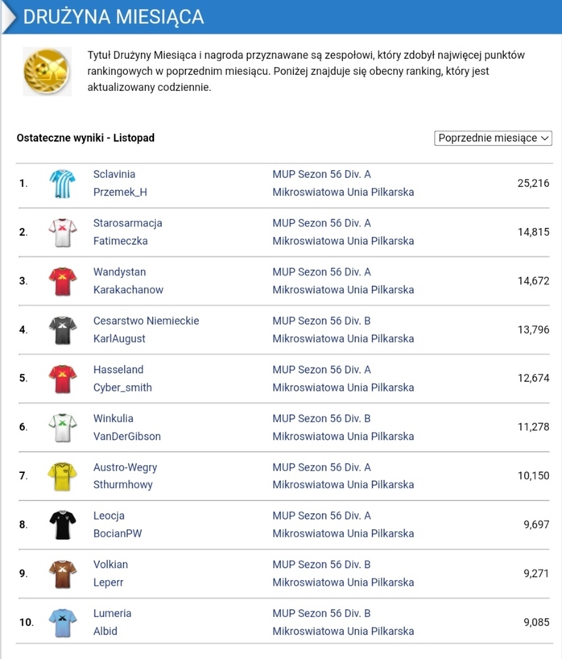Click Starosarmacja's white jersey icon
Image resolution: width=562 pixels, height=659 pixels.
(62, 232)
